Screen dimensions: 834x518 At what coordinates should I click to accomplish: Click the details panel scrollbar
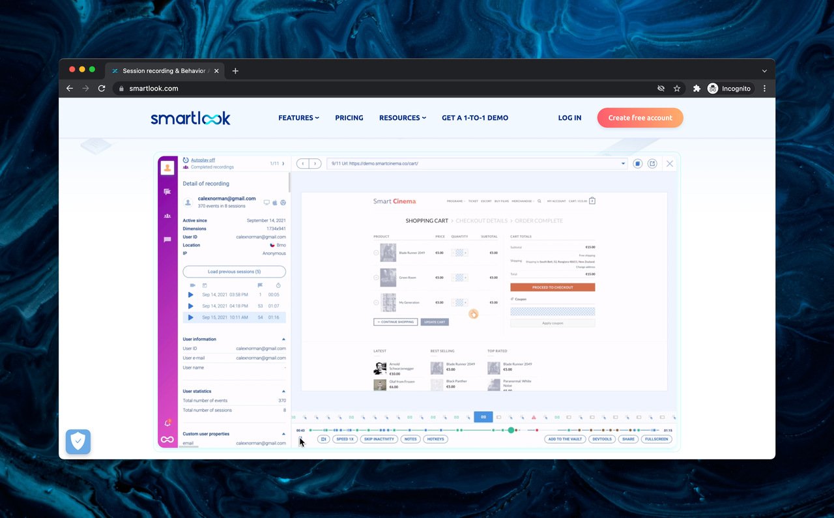289,182
